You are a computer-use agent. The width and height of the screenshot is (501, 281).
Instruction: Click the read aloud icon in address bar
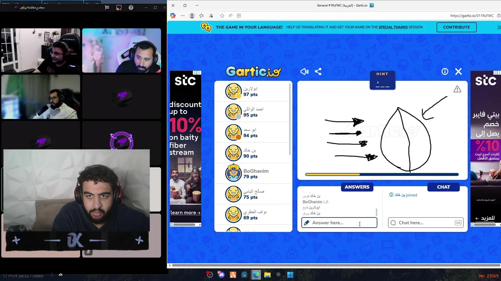pyautogui.click(x=230, y=16)
